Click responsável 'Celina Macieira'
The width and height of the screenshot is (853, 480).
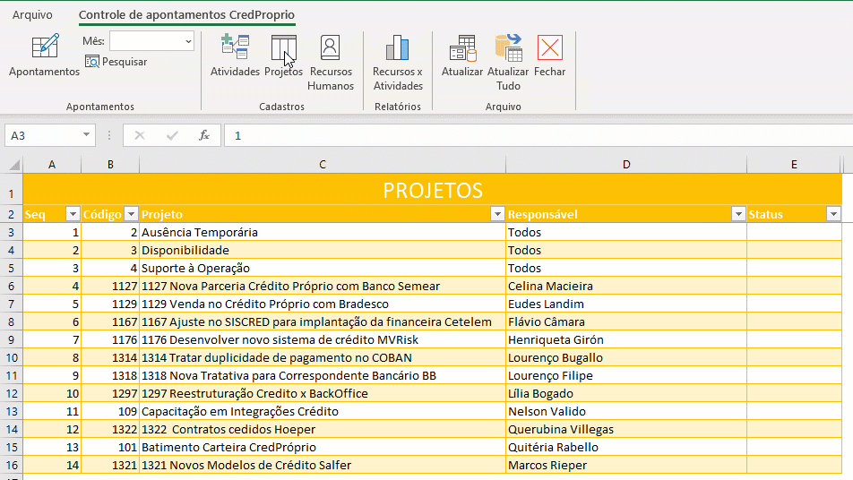626,286
